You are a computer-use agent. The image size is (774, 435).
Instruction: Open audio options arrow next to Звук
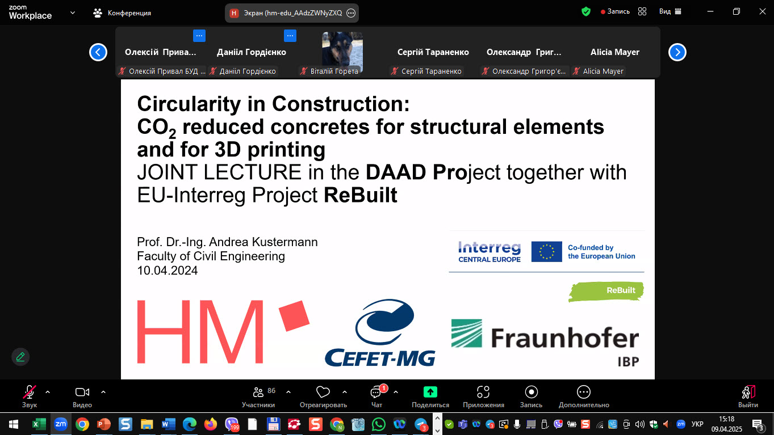coord(48,392)
